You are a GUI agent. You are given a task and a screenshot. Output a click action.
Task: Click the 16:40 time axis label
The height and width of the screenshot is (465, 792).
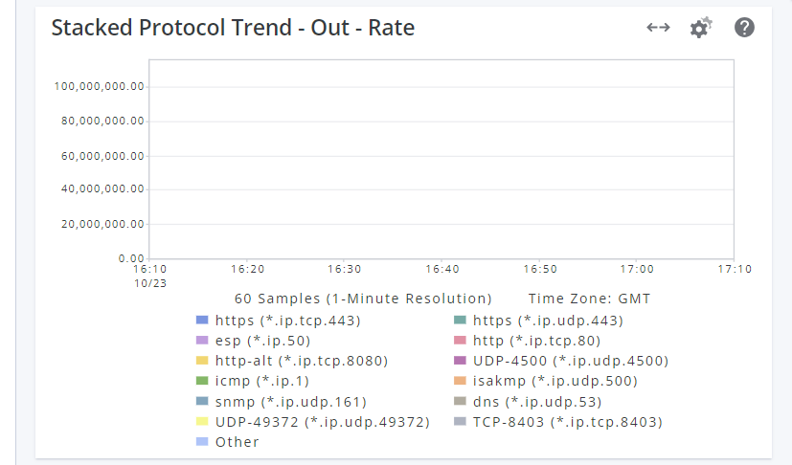tap(441, 270)
